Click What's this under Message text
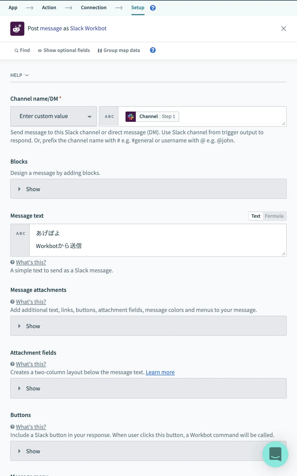Viewport: 297px width, 476px height. click(31, 262)
